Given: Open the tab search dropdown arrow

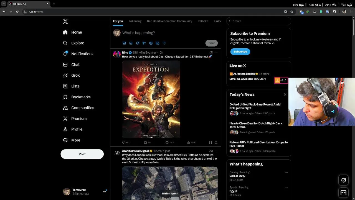Looking at the screenshot, I should pos(4,4).
